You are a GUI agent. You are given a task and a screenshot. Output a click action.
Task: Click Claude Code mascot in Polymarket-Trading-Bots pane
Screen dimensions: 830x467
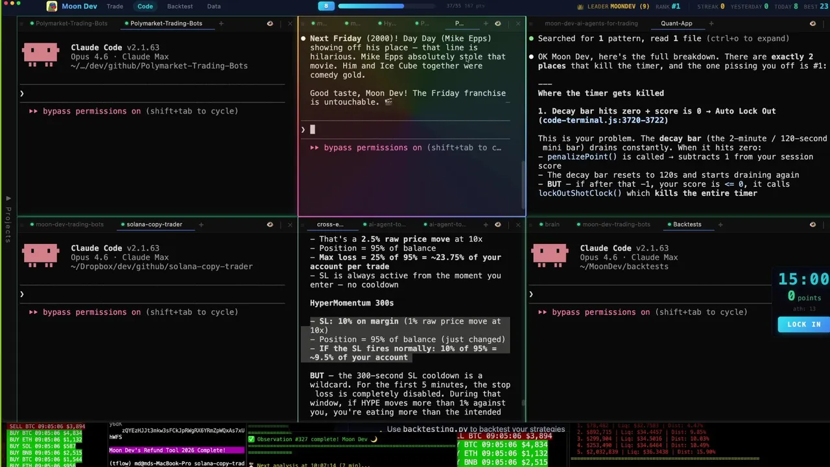[x=41, y=54]
